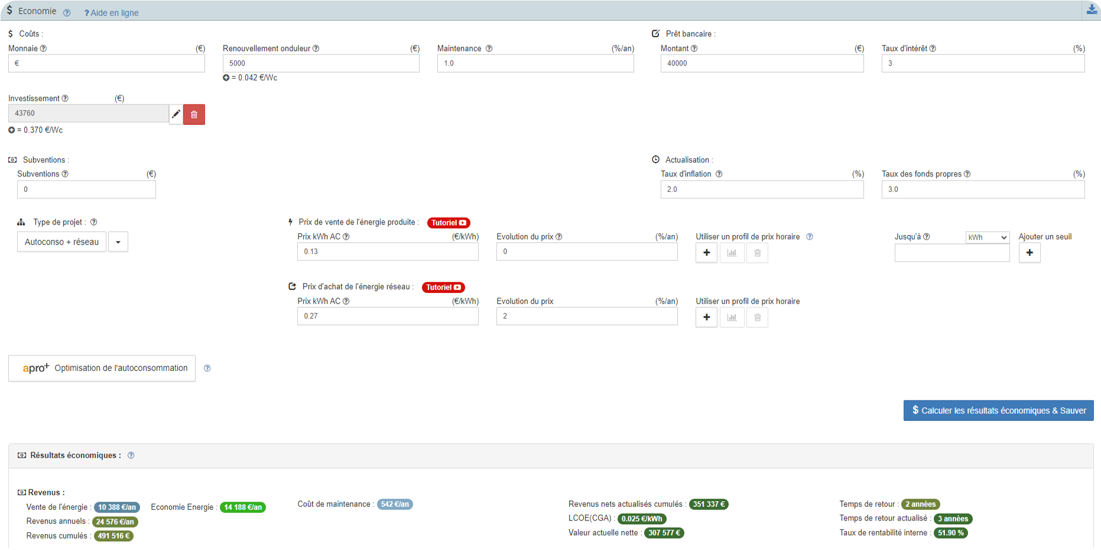Screen dimensions: 1101x550
Task: Focus the Jusqu'à threshold input field
Action: point(952,253)
